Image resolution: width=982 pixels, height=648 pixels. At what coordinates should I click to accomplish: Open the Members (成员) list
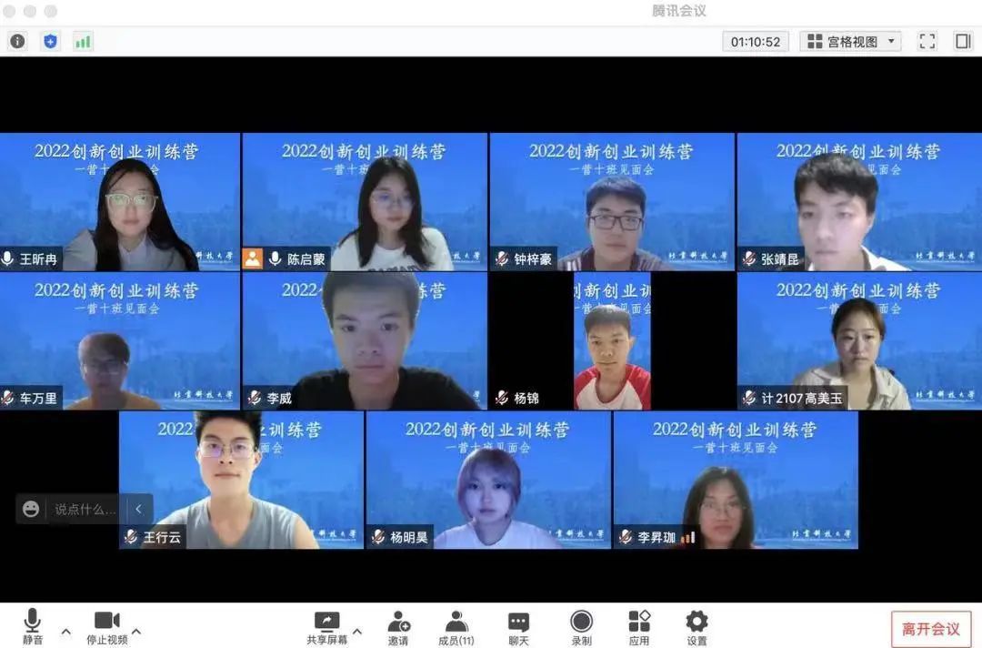pos(456,626)
